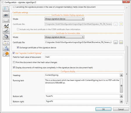
Task: Click the Bottom left field with %user%
Action: point(83,96)
